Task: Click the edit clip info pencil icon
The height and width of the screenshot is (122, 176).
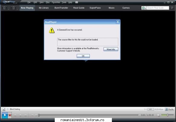Action: [4, 109]
